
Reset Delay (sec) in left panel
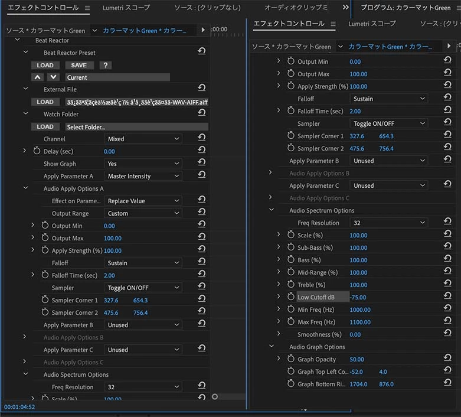tap(202, 150)
